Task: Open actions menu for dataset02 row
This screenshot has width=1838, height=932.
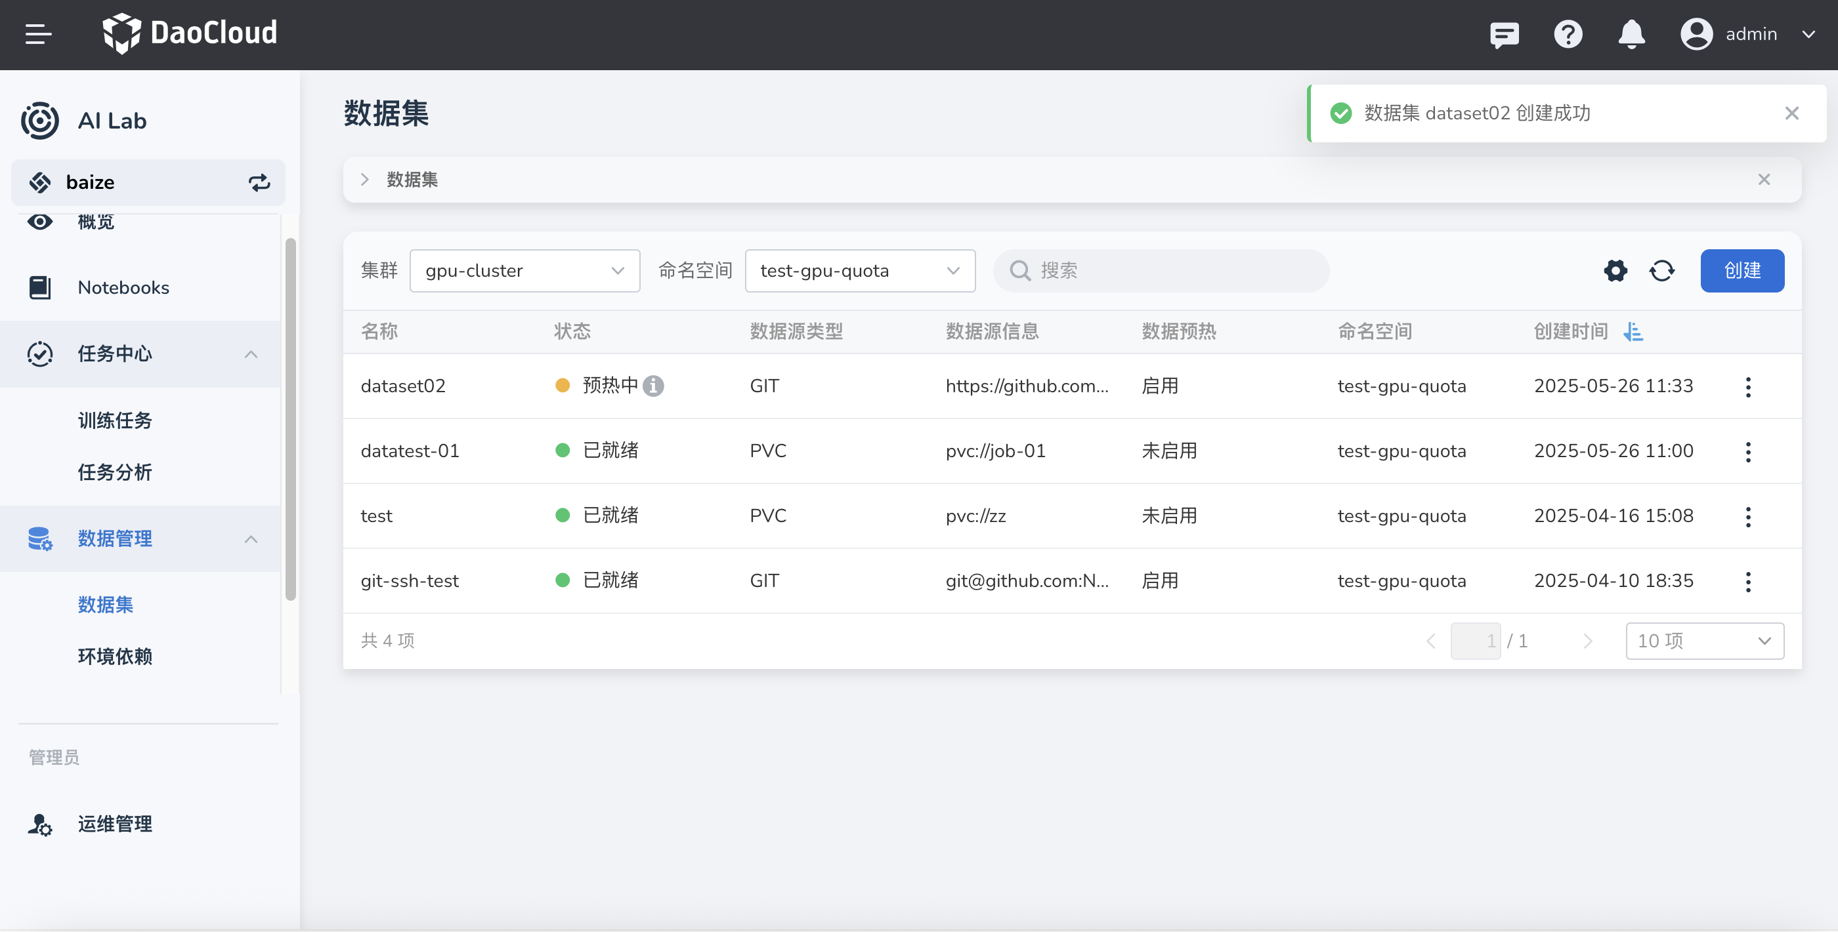Action: point(1747,387)
